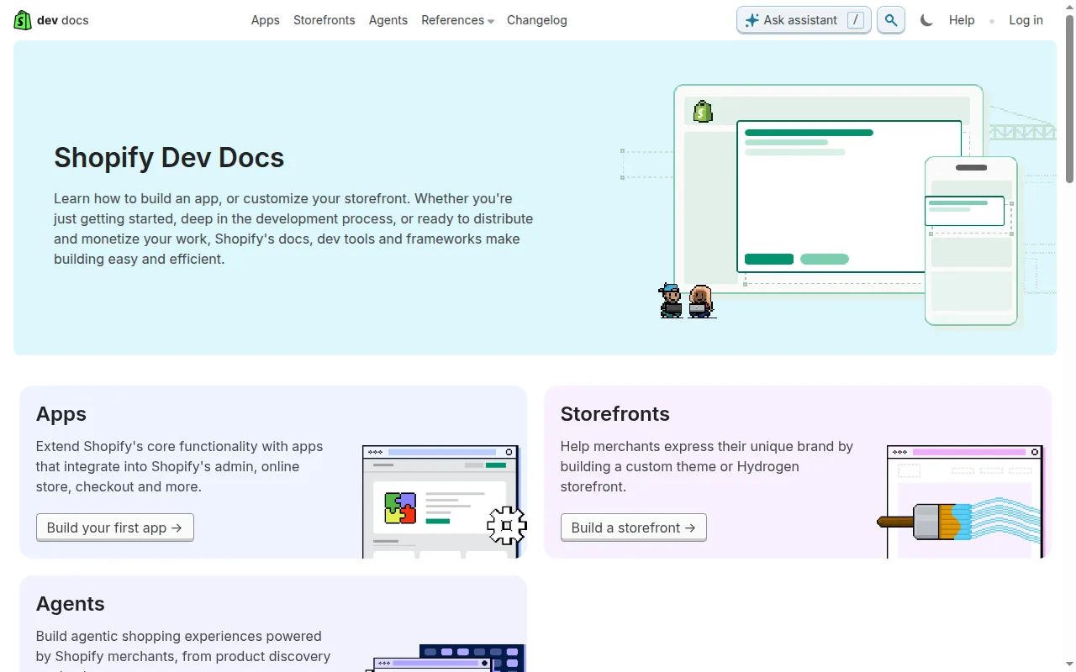This screenshot has height=672, width=1076.
Task: Click the paintbrush storefront illustration
Action: [x=960, y=501]
